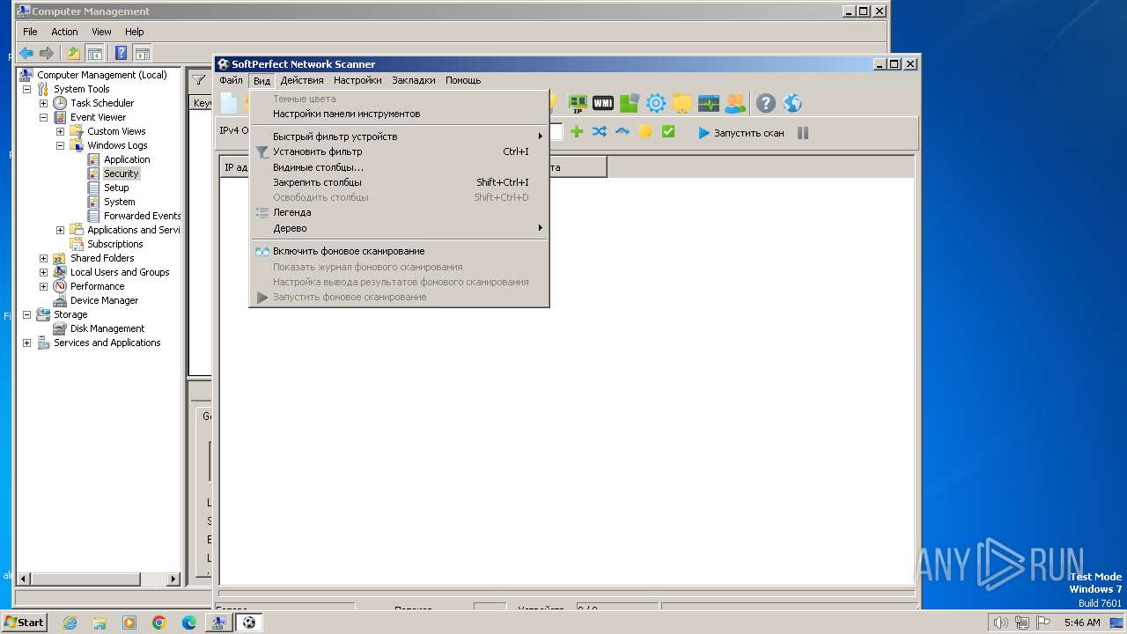The image size is (1127, 634).
Task: Select the Application log tree item
Action: [x=127, y=159]
